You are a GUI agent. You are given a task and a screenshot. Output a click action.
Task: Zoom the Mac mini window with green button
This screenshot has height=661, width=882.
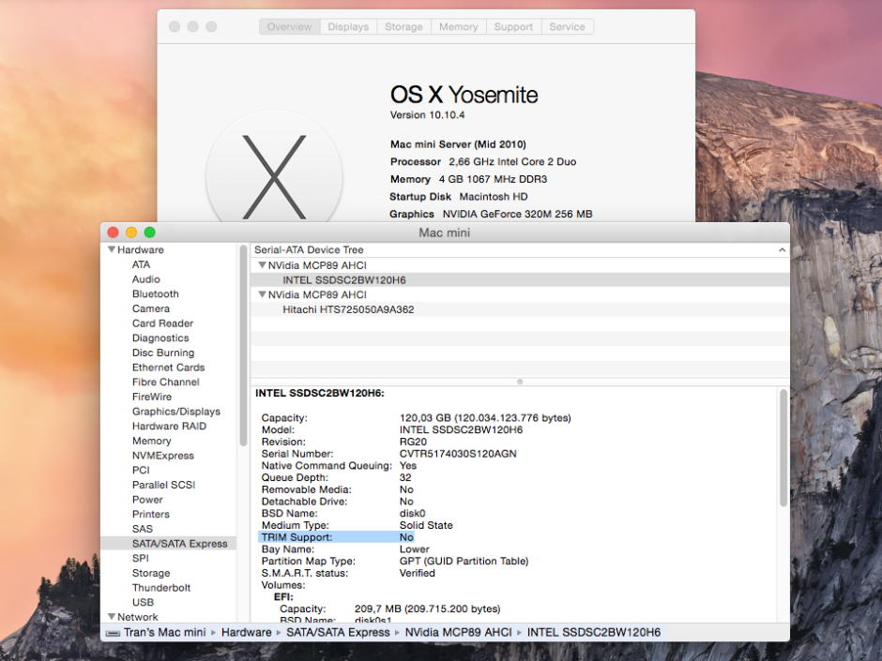149,233
